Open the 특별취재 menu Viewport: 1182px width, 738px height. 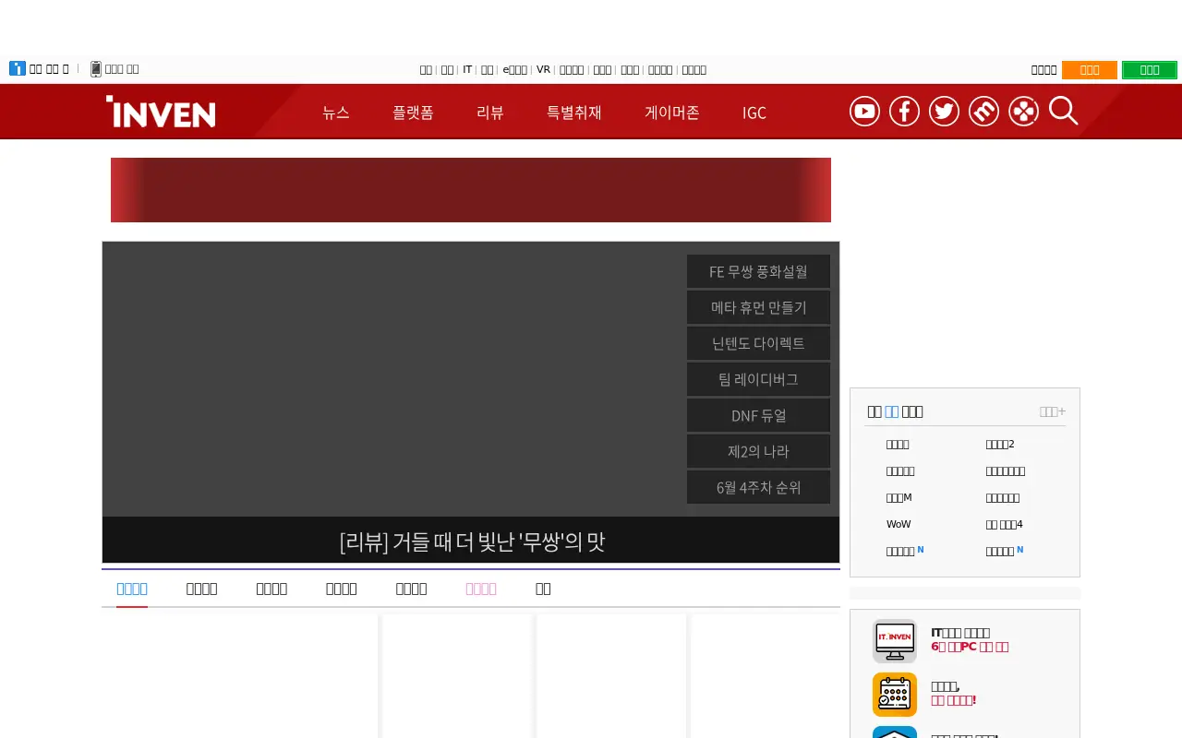(x=574, y=113)
